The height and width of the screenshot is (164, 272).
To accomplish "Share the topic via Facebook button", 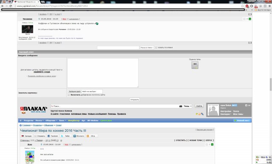I will 53,136.
